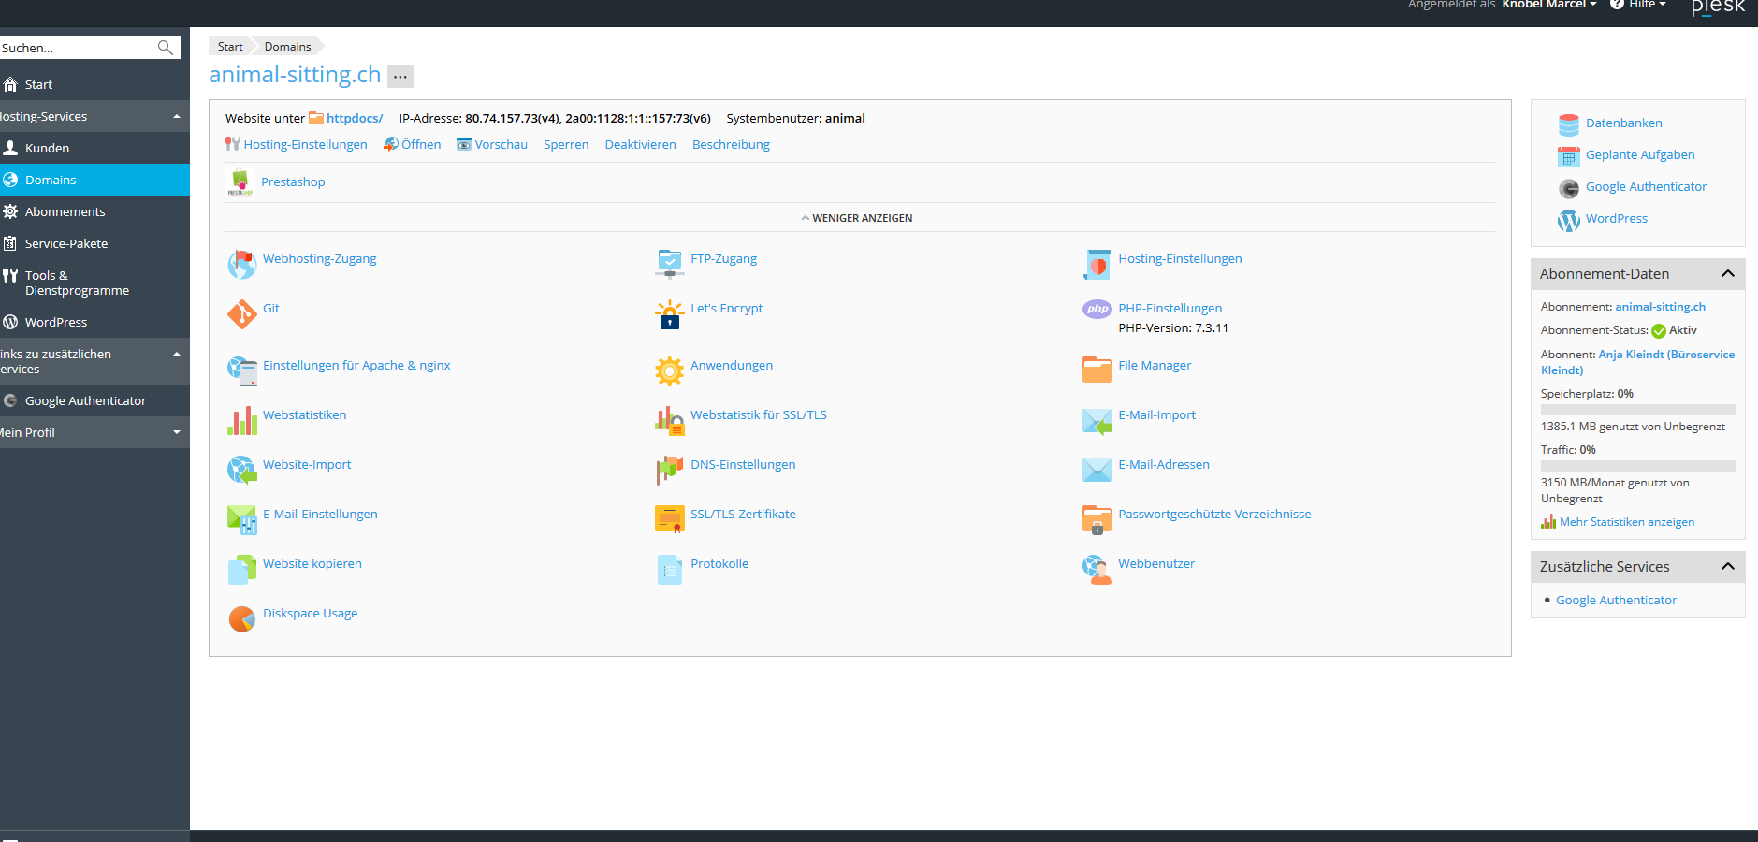Open the Webstatistiken bar chart icon
This screenshot has height=842, width=1758.
(x=241, y=420)
